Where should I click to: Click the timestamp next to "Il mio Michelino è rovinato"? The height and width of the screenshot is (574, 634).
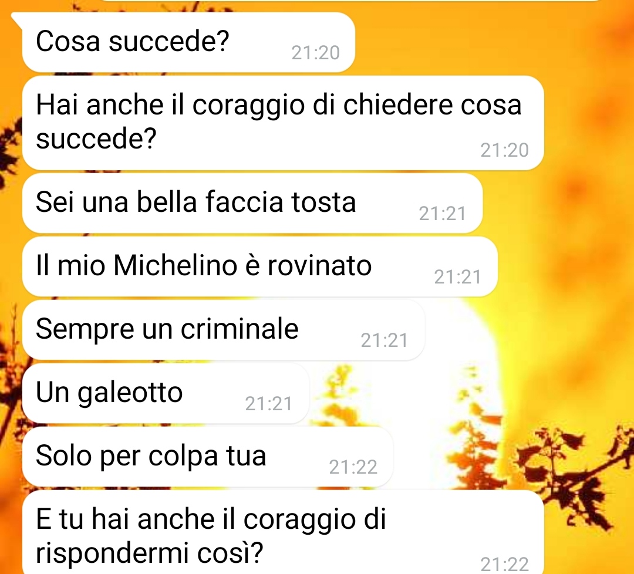pyautogui.click(x=457, y=277)
